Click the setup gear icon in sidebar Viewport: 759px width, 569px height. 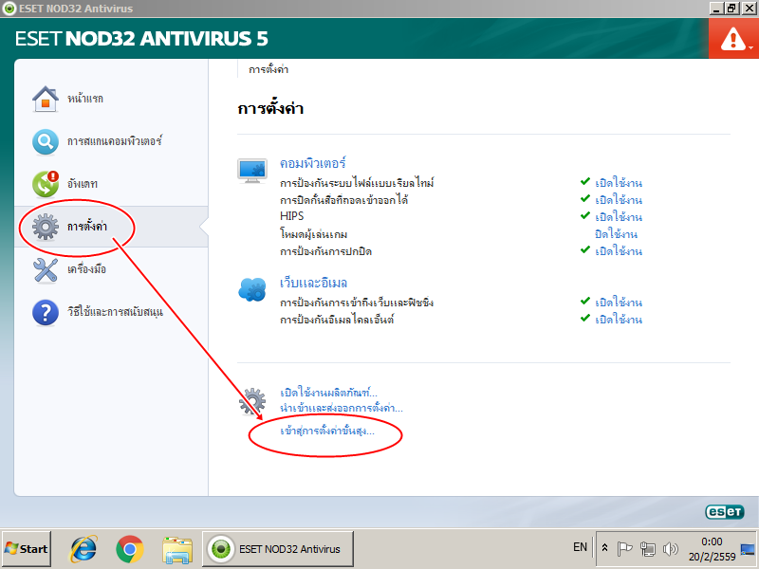coord(46,227)
